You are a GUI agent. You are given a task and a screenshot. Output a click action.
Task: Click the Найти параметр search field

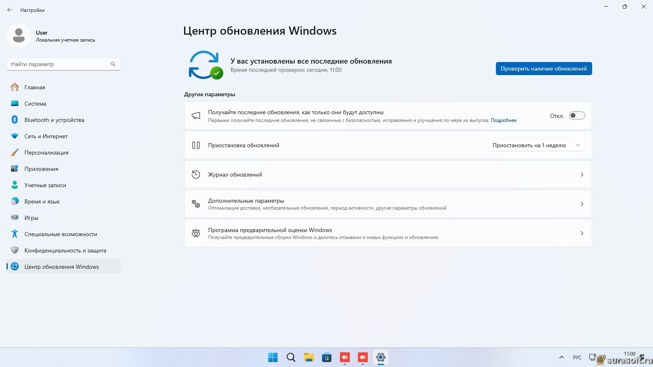pyautogui.click(x=64, y=64)
